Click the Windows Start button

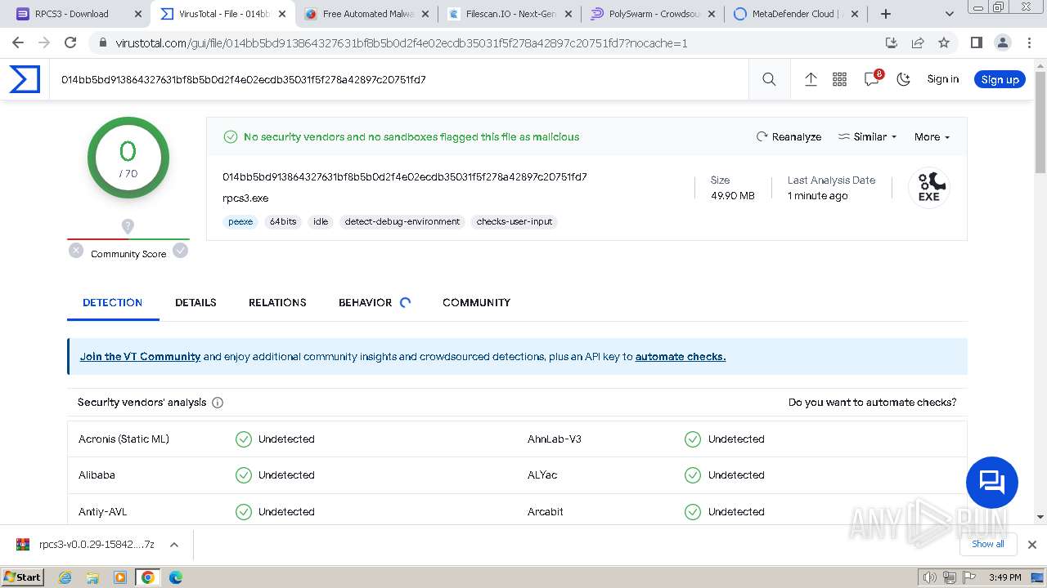tap(23, 577)
